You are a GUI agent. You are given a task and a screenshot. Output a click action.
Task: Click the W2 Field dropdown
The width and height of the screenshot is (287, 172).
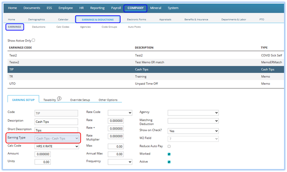[x=193, y=139]
